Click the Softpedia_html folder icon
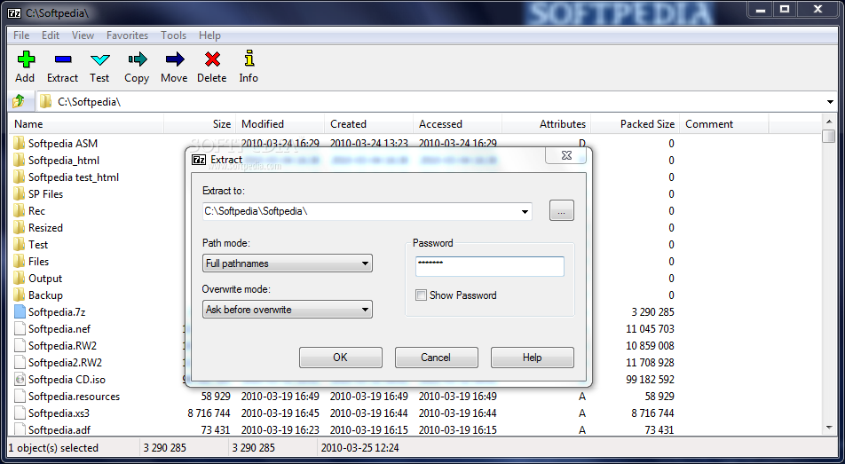This screenshot has width=845, height=464. [20, 160]
